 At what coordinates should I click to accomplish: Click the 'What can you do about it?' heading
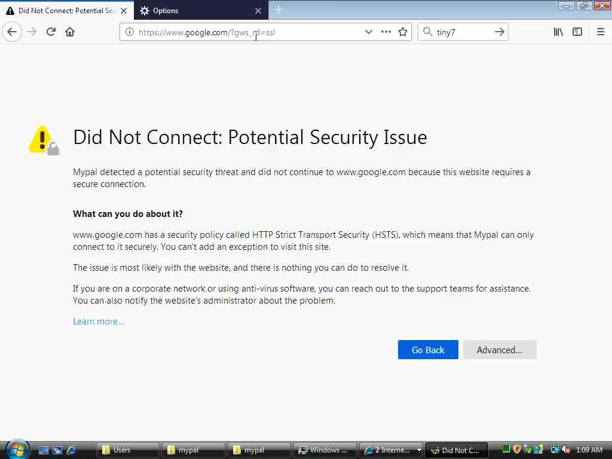[128, 214]
